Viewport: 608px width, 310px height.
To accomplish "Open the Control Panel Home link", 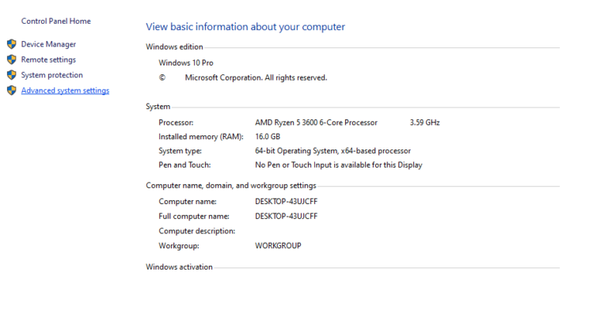I will pos(56,21).
